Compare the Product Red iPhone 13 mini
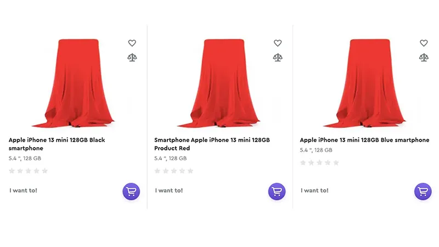The width and height of the screenshot is (439, 247). [x=278, y=57]
